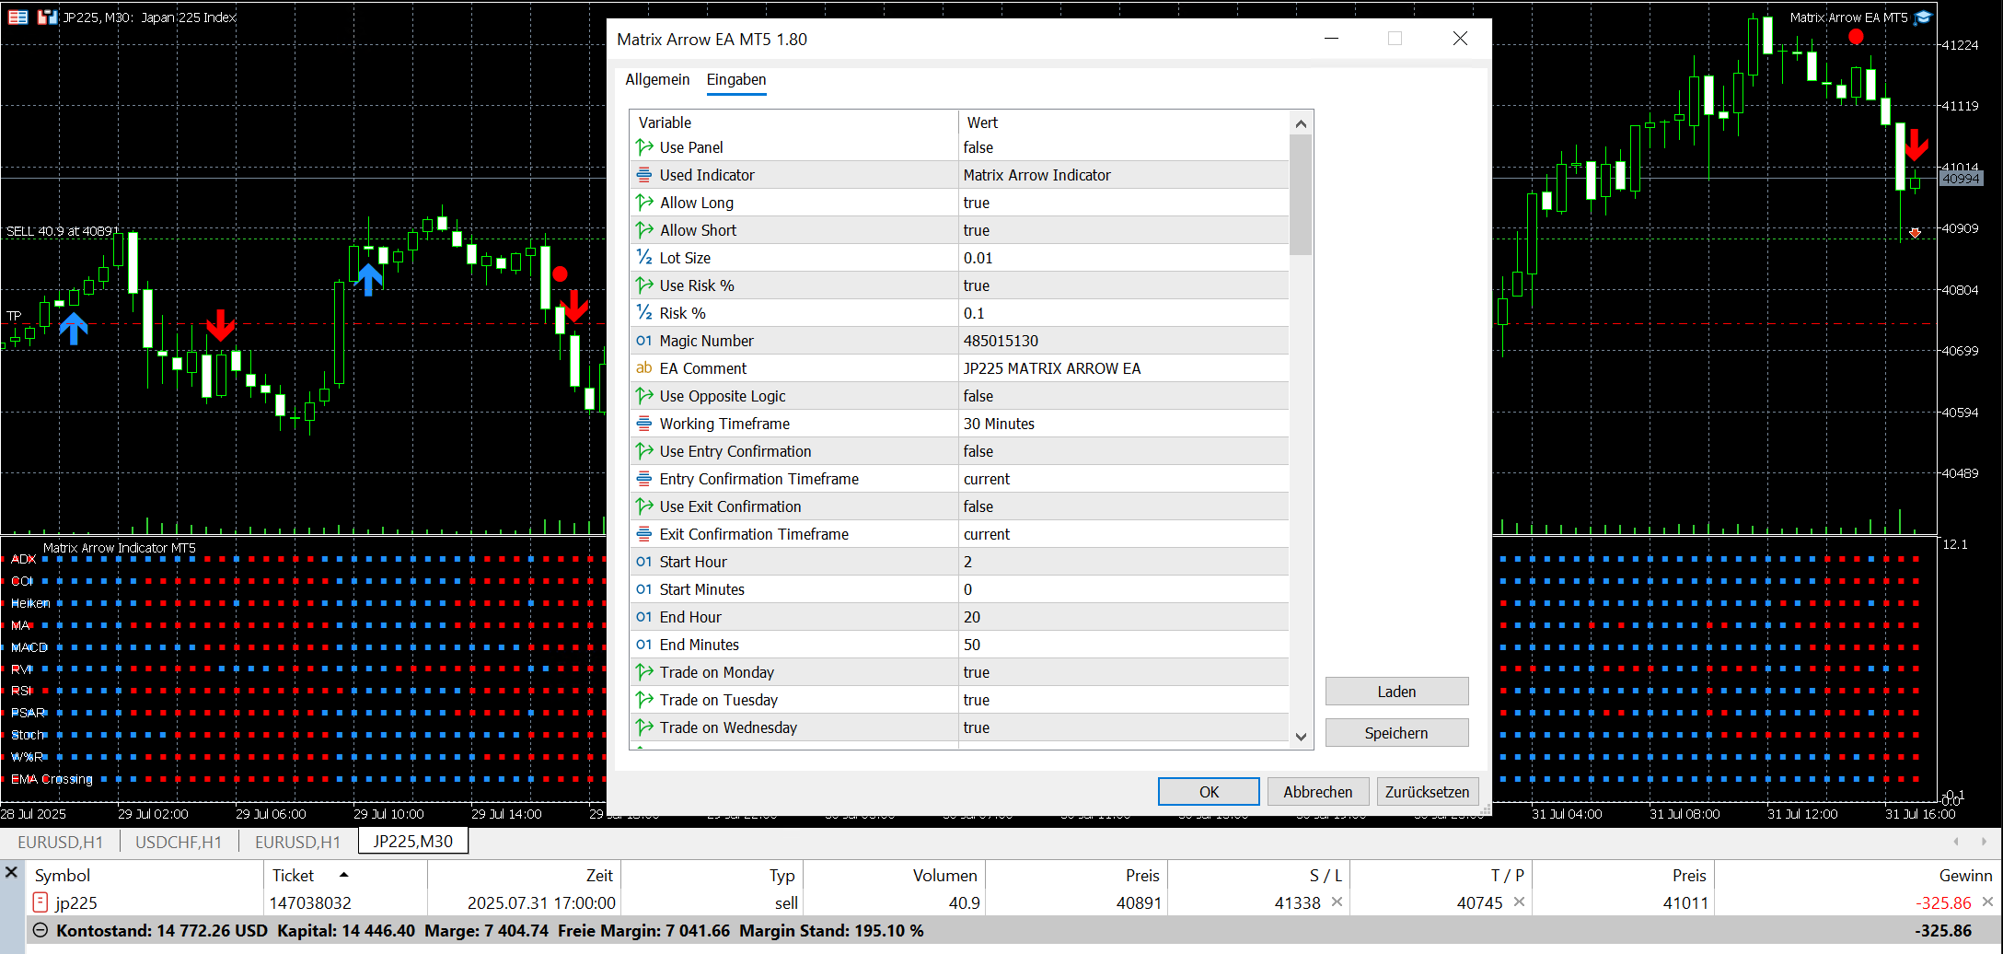Edit the End Hour value 20
The height and width of the screenshot is (954, 2003).
(1124, 617)
